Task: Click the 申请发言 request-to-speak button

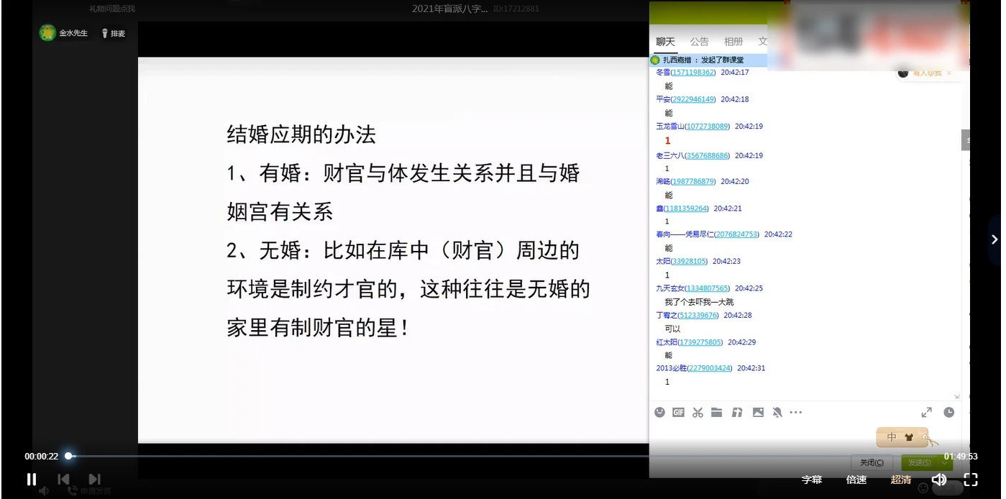Action: pos(91,491)
